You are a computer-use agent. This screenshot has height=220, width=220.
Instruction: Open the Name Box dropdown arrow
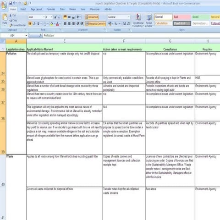pos(26,35)
